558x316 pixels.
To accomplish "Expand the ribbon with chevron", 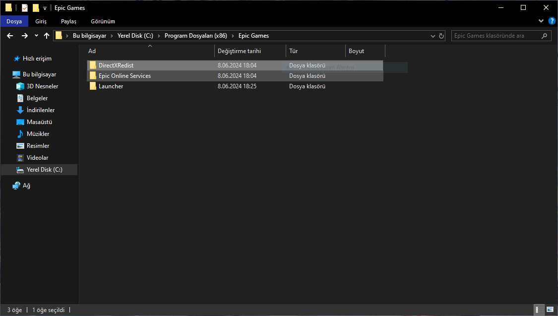I will point(541,21).
